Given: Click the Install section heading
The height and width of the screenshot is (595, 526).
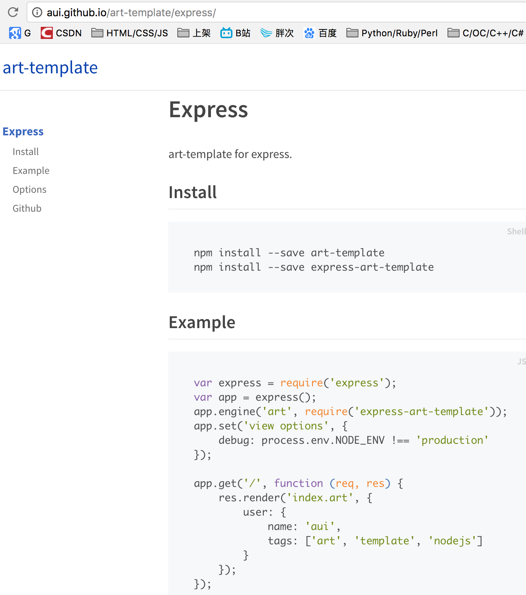Looking at the screenshot, I should 193,192.
